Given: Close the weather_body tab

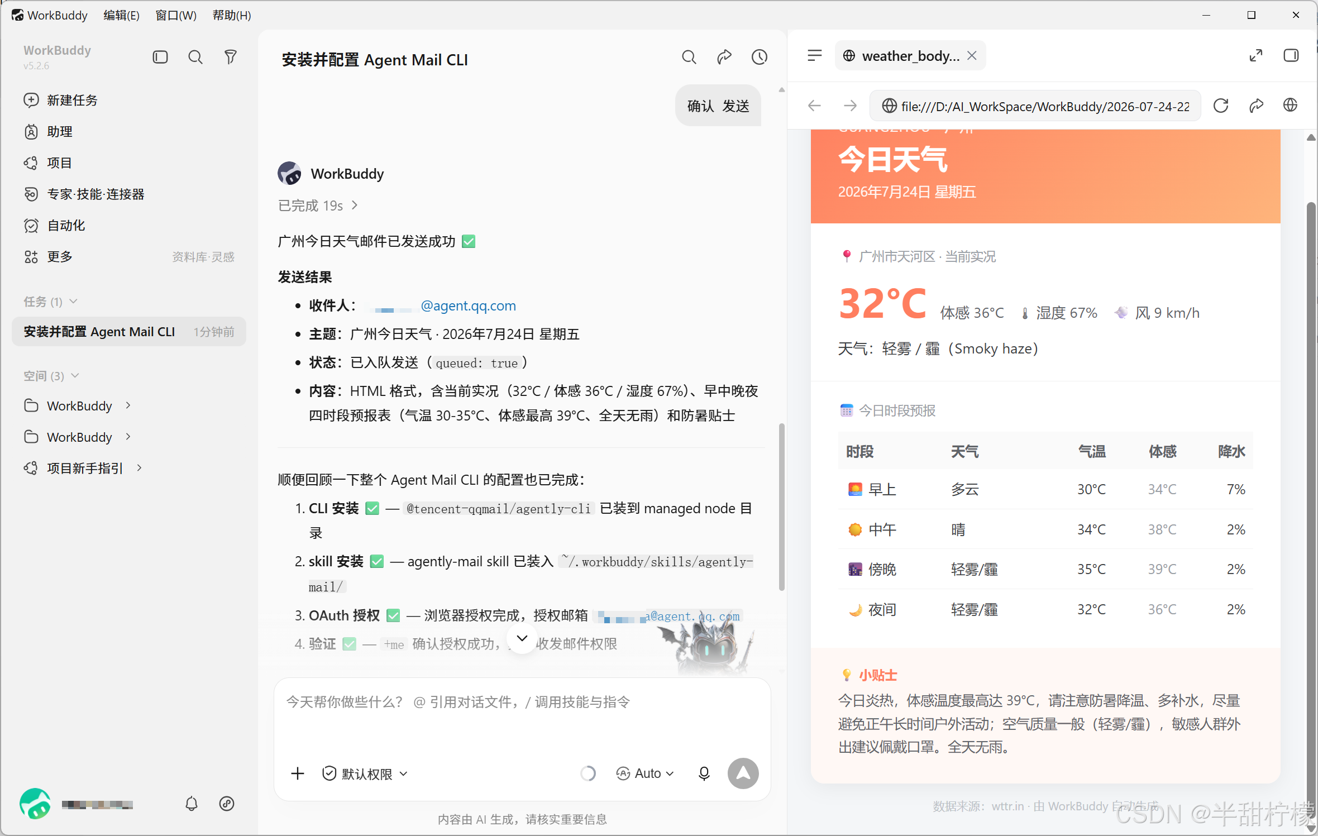Looking at the screenshot, I should tap(972, 55).
